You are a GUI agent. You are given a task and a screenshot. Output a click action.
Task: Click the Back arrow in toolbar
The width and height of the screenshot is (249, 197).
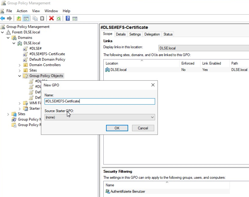coord(3,18)
